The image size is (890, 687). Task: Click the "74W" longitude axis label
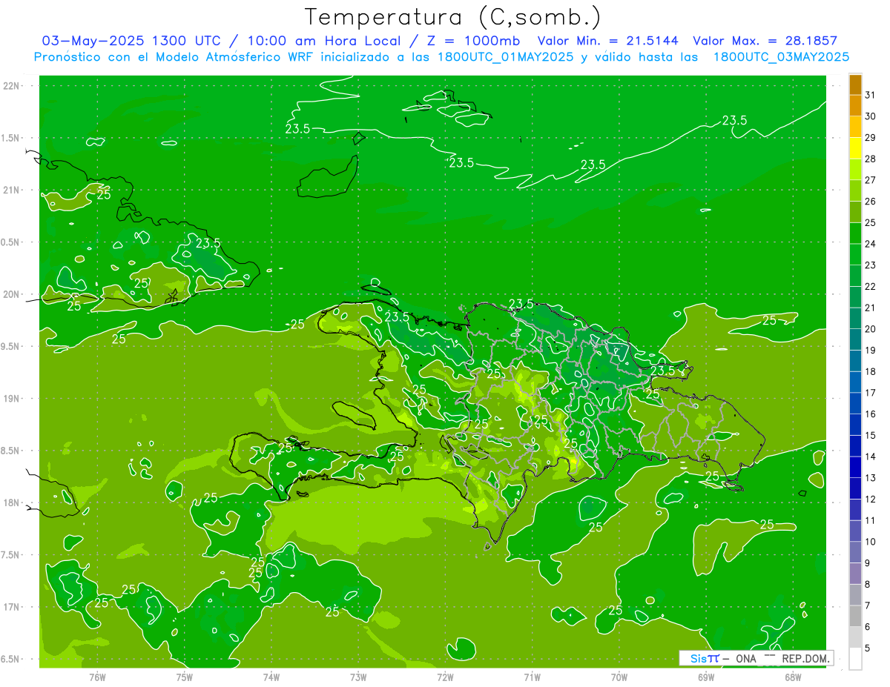(x=271, y=677)
